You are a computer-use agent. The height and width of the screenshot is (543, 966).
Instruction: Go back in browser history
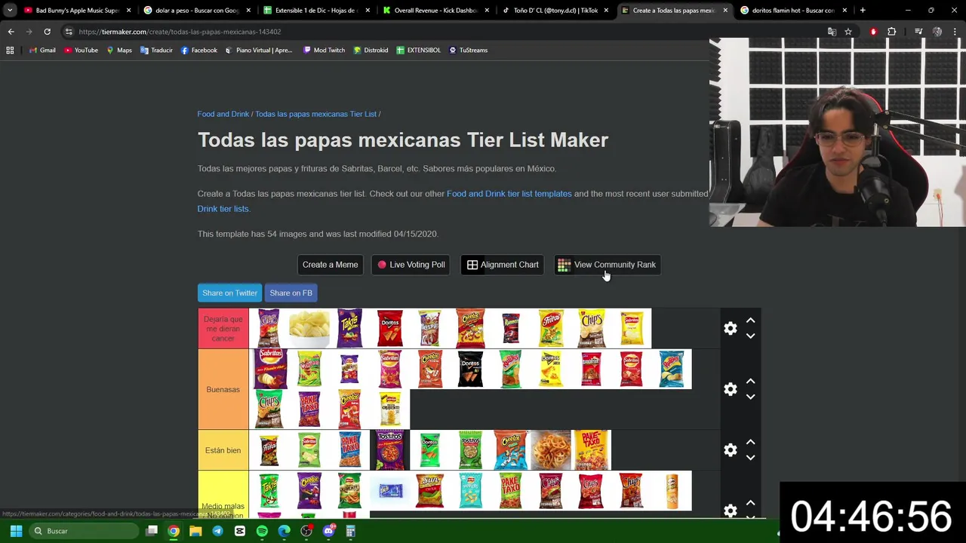click(x=11, y=32)
